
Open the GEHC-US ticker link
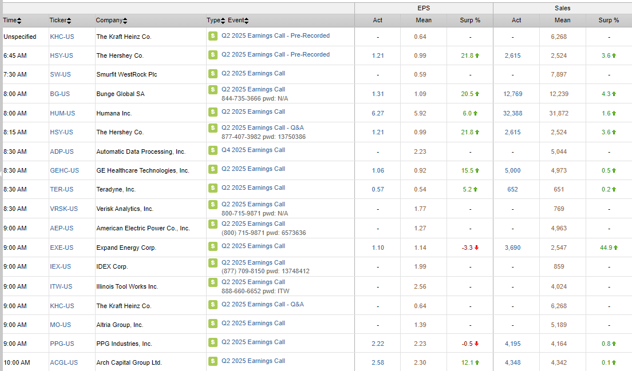pyautogui.click(x=65, y=170)
